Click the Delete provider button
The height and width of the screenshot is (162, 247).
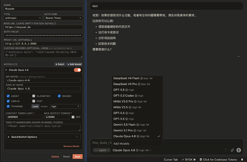point(55,157)
